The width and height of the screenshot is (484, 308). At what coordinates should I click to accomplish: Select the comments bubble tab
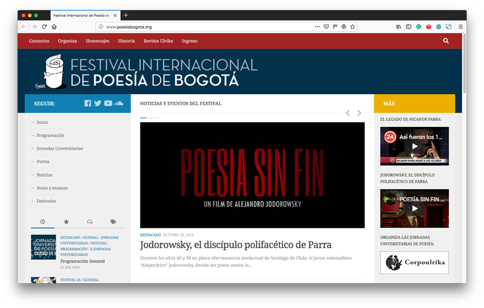(90, 222)
